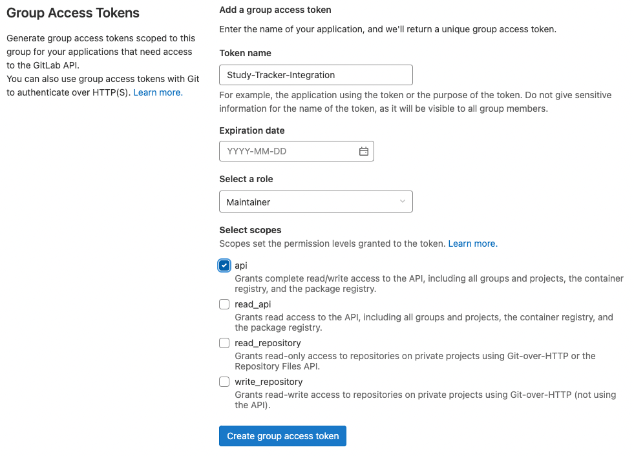
Task: Open Learn more link about Git authentication
Action: [158, 92]
